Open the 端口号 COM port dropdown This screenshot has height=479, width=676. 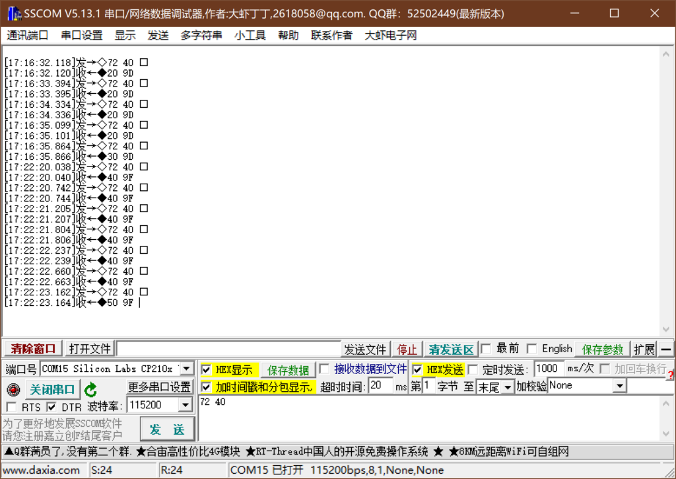[187, 369]
